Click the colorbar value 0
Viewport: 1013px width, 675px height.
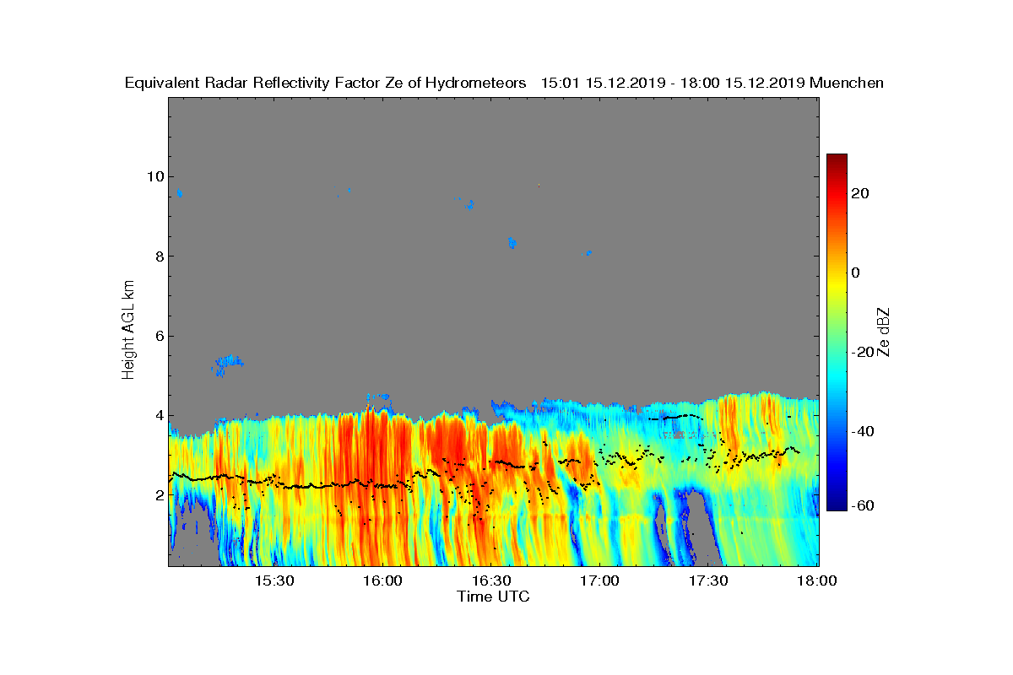pyautogui.click(x=855, y=273)
